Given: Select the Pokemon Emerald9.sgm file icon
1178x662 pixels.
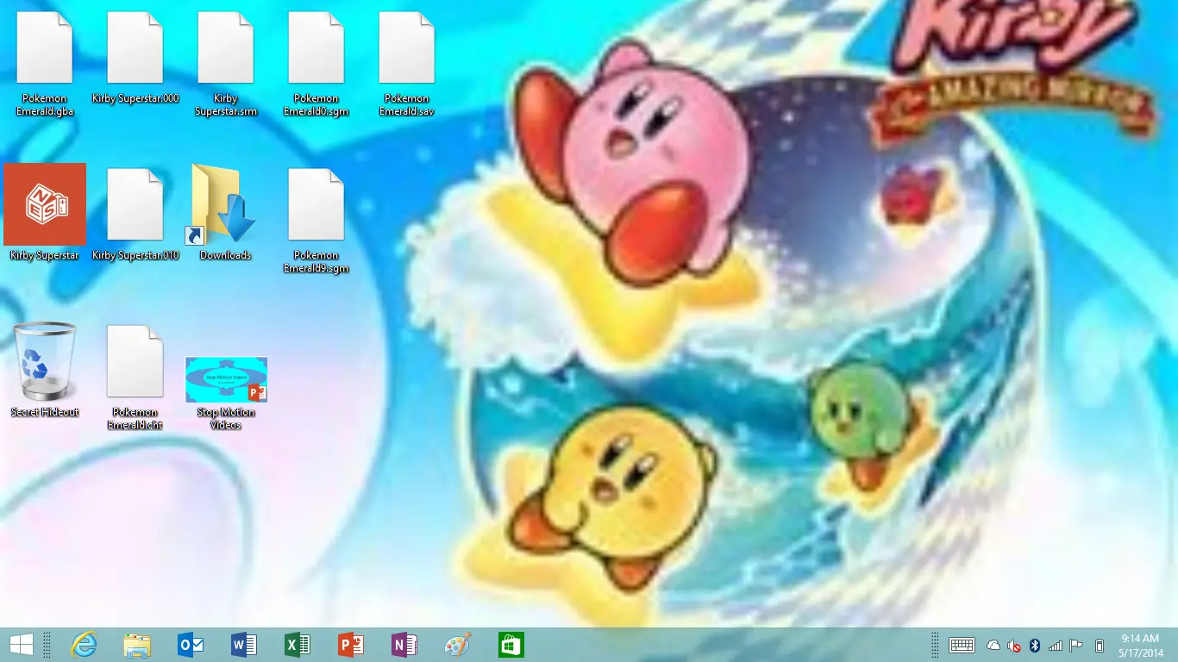Looking at the screenshot, I should (x=316, y=204).
